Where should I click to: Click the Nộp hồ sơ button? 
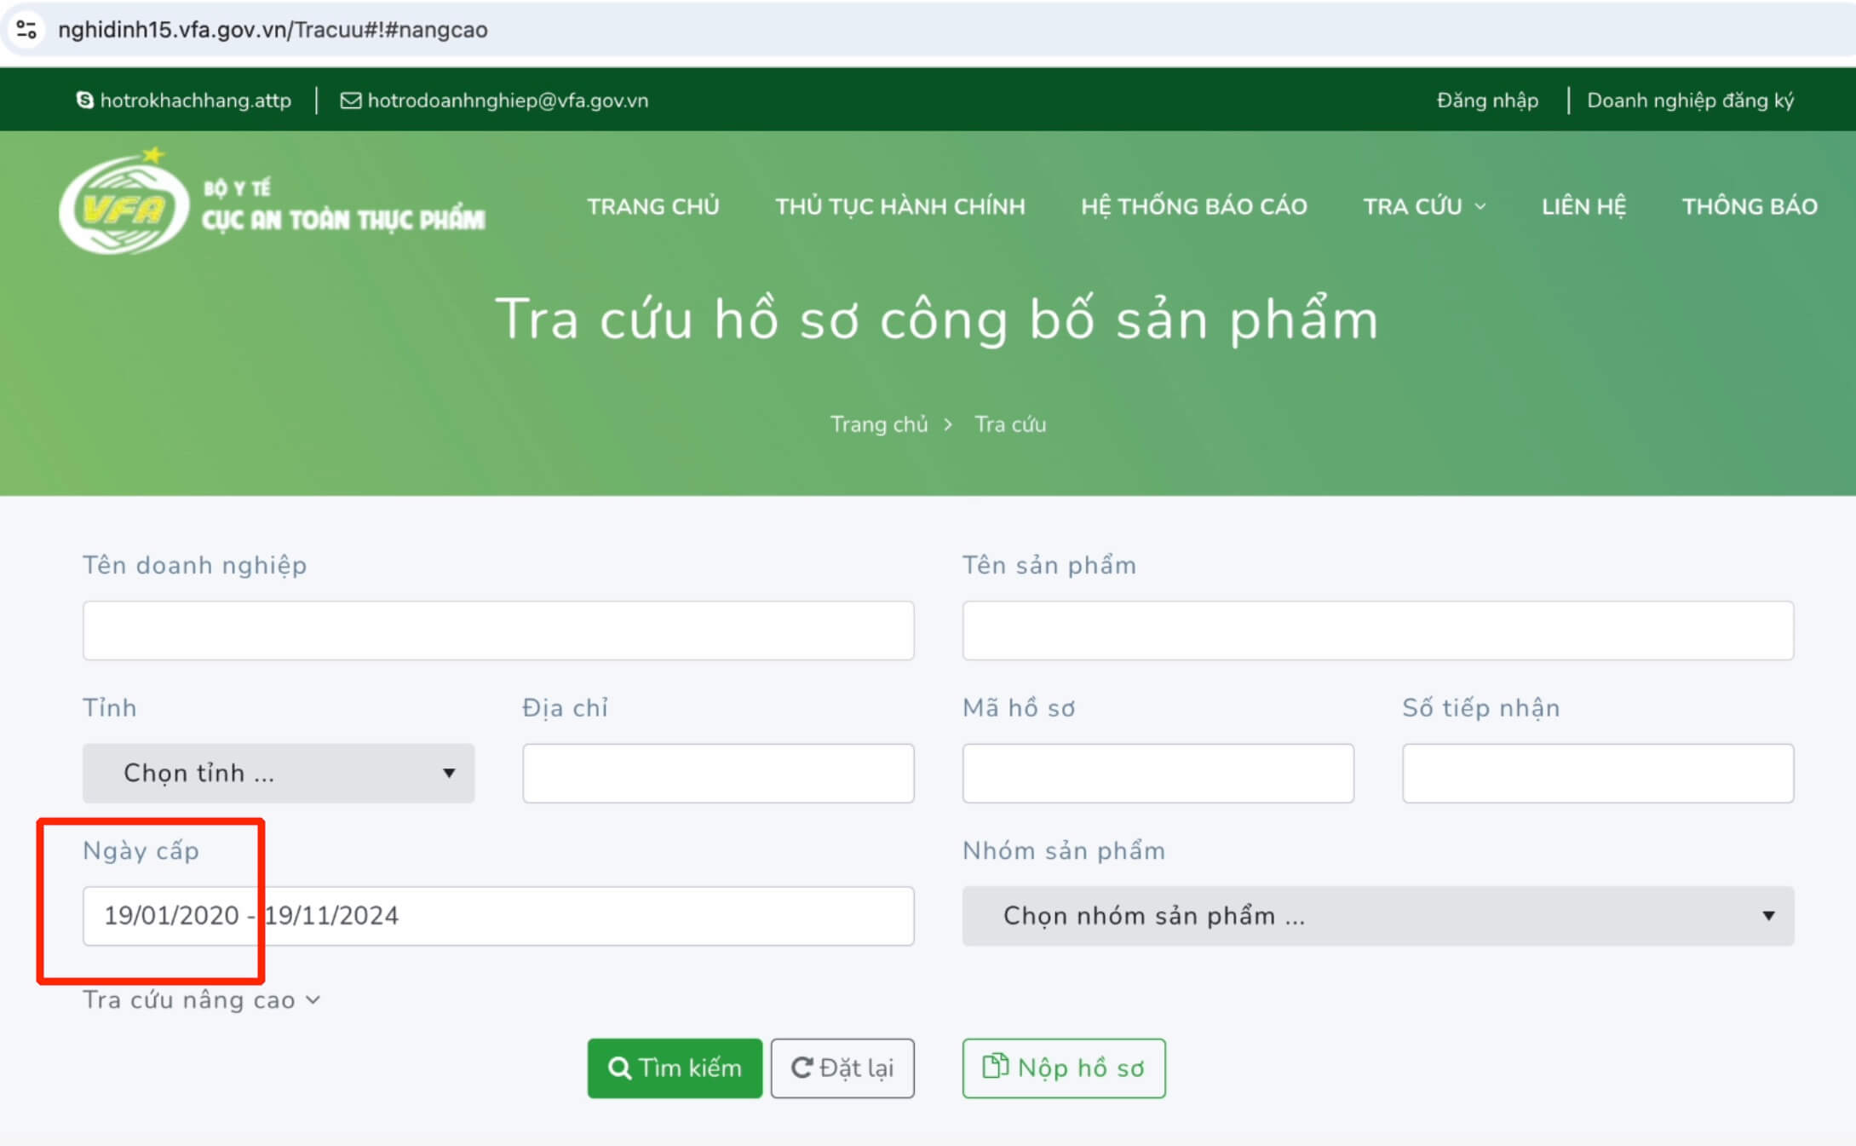point(1064,1068)
